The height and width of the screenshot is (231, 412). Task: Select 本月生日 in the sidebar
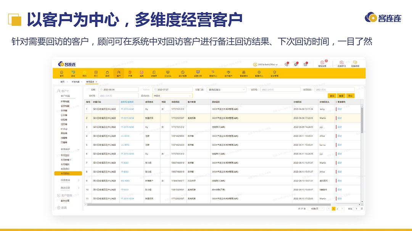coord(65,155)
